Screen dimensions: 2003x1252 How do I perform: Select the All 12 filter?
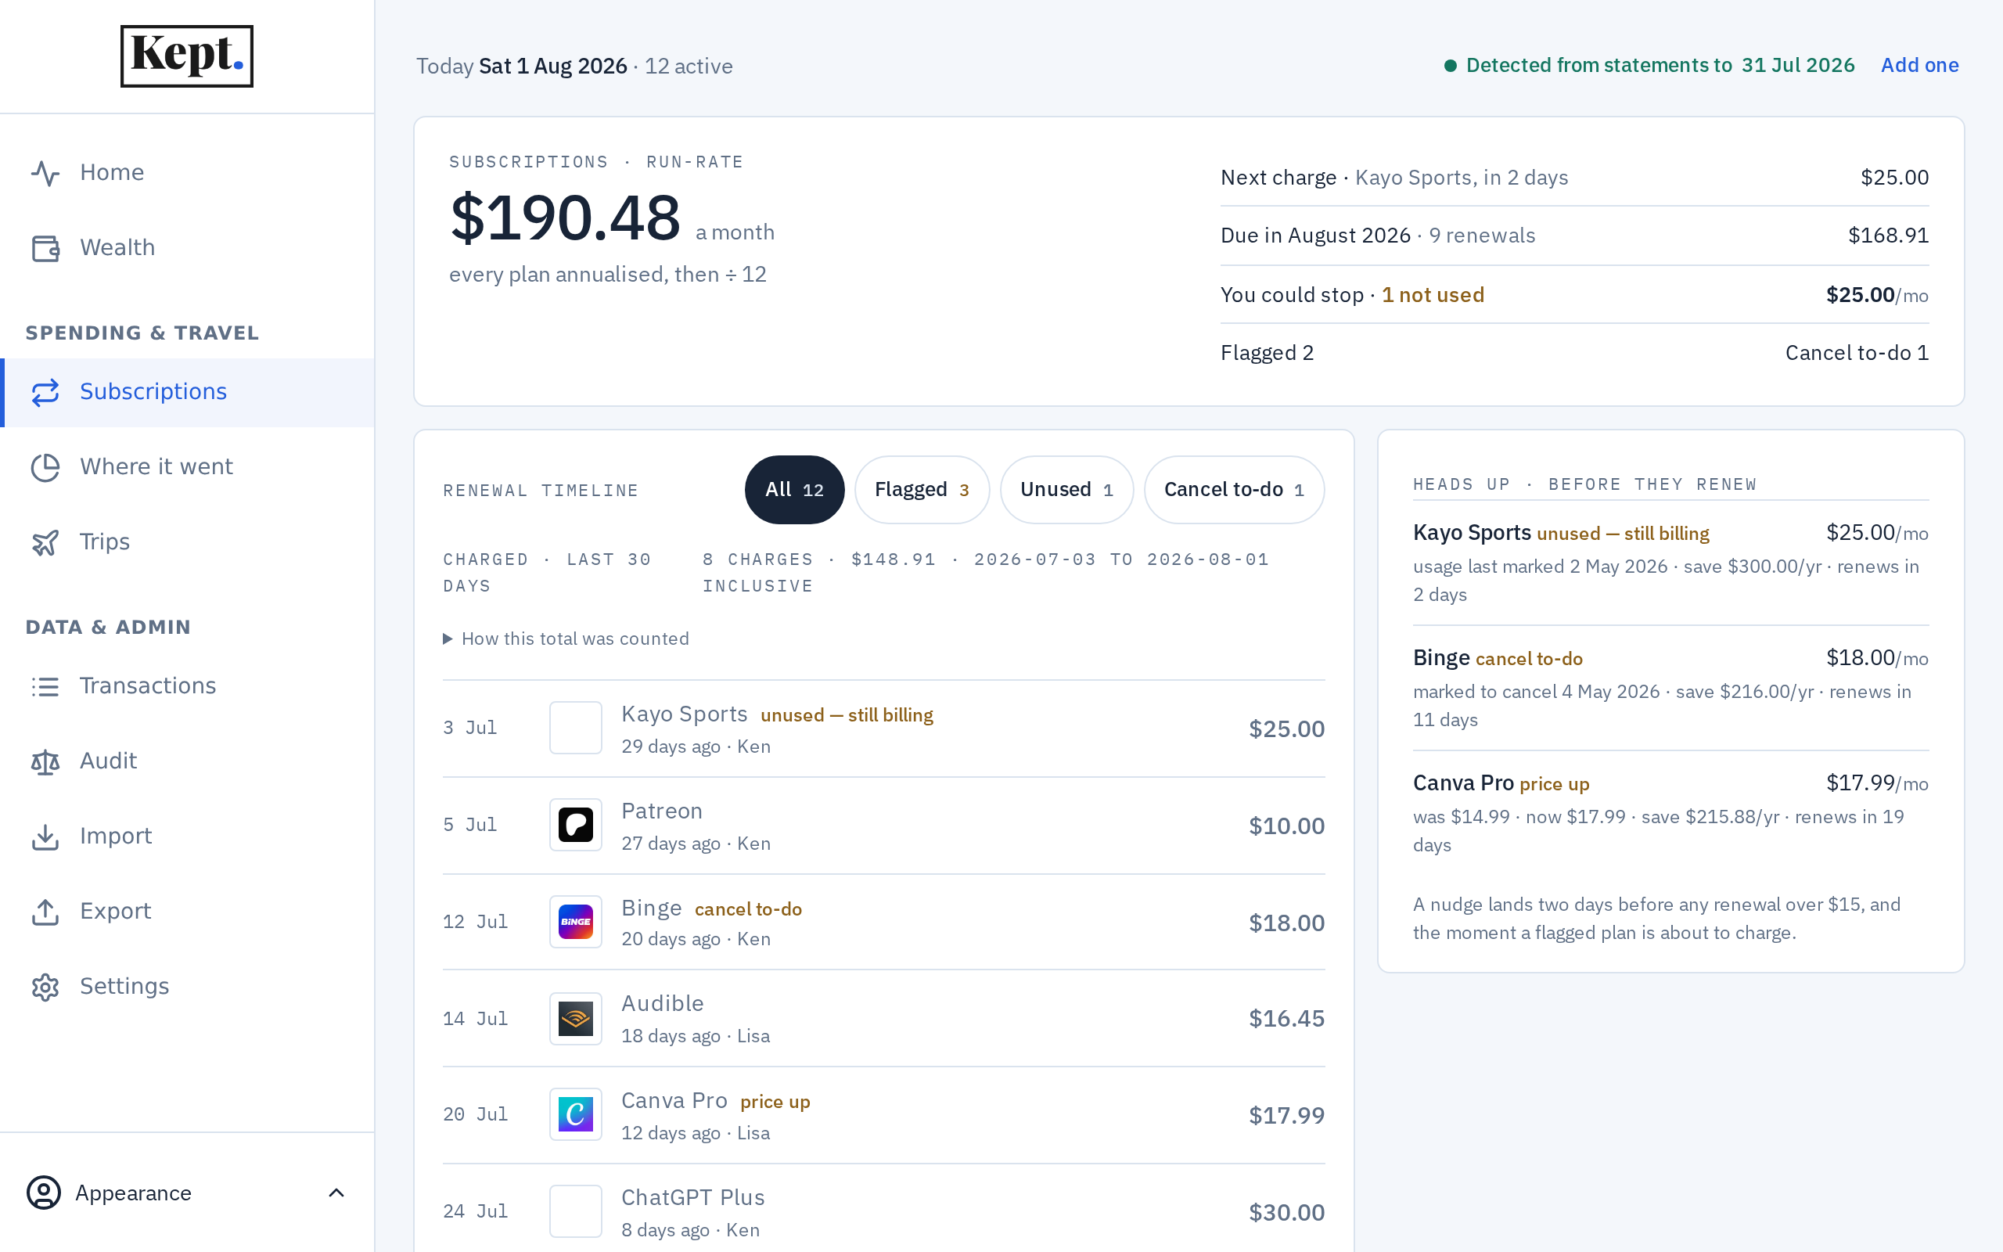(x=795, y=489)
